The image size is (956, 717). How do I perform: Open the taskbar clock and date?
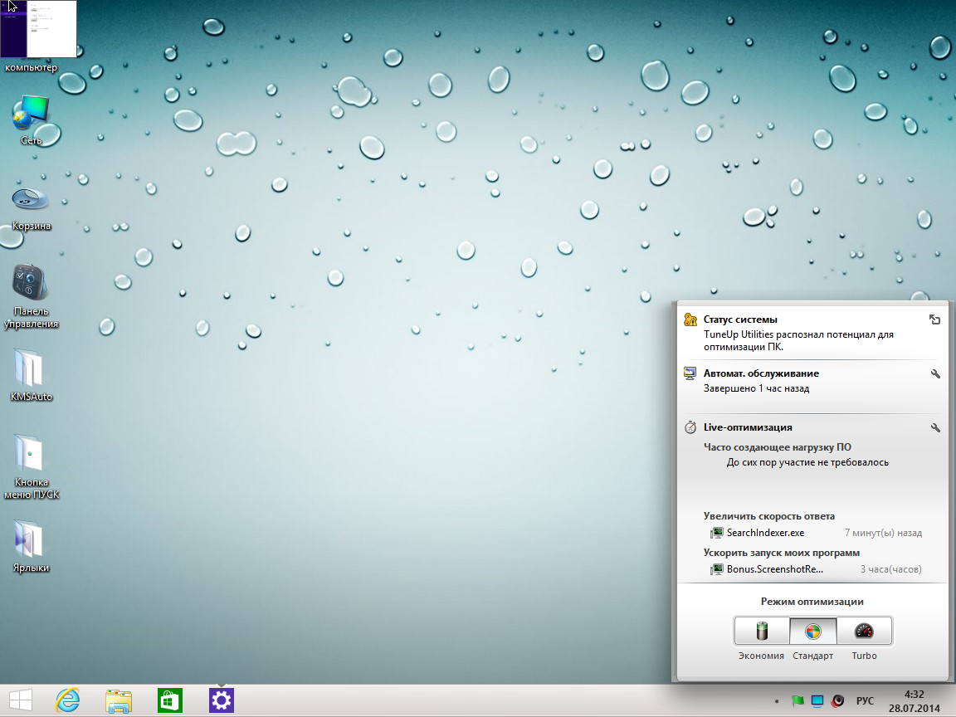[914, 700]
